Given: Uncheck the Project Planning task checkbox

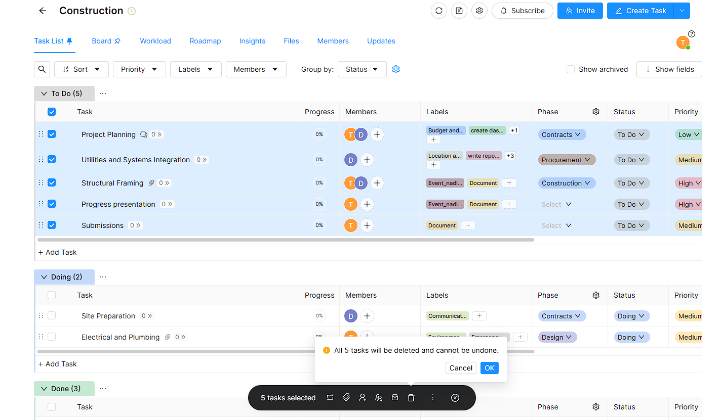Looking at the screenshot, I should 52,134.
